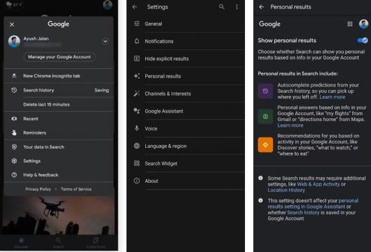The image size is (371, 252).
Task: Open the Web & App Activity link
Action: 319,184
